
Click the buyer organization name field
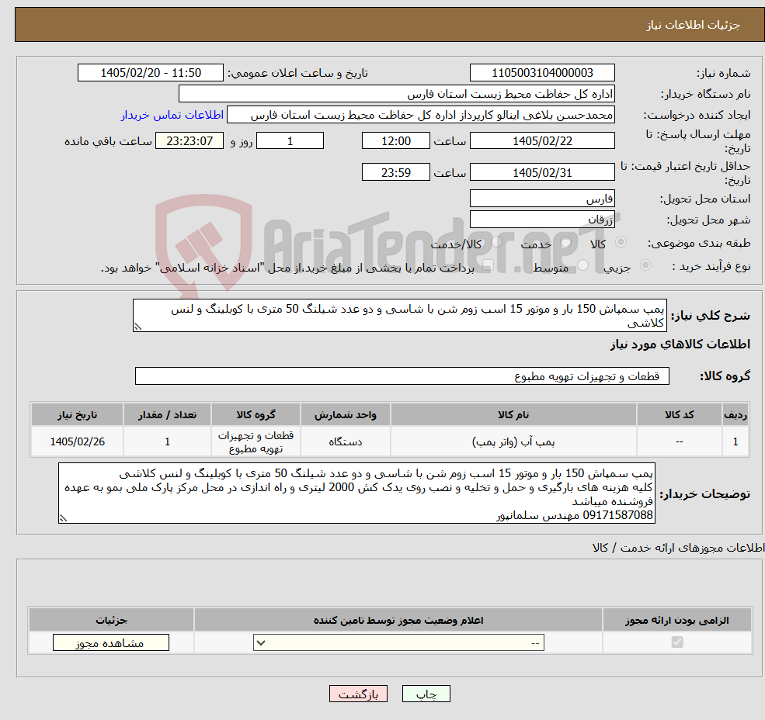tap(397, 94)
